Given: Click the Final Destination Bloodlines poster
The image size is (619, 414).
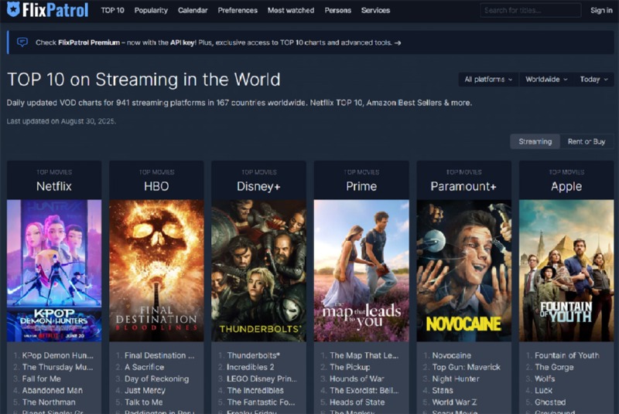Looking at the screenshot, I should click(x=156, y=270).
